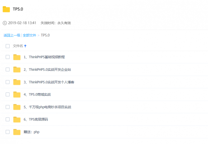Open folder name 4、TP5.0商城实战
208x144 pixels.
37,95
